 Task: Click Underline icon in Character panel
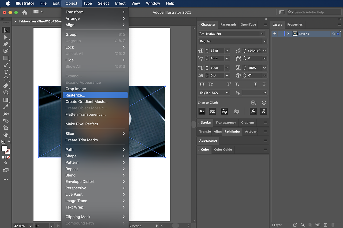[x=255, y=84]
